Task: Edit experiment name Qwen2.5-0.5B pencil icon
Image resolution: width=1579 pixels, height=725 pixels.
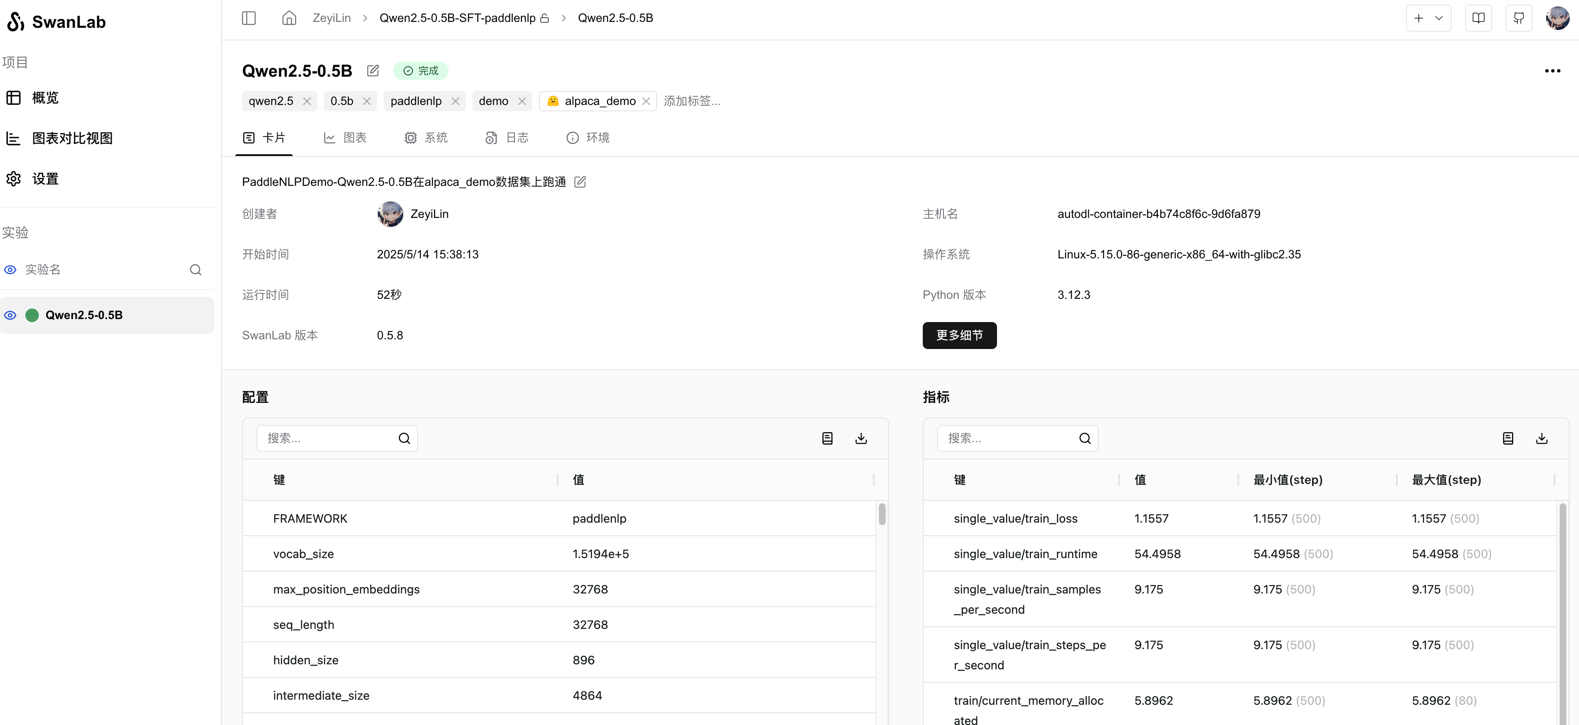Action: pyautogui.click(x=373, y=70)
